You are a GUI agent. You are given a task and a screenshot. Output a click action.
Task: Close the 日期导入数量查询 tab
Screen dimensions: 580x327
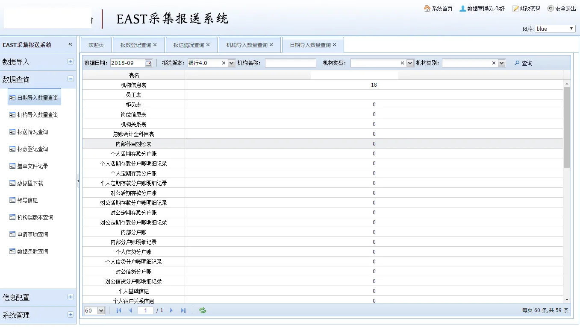click(335, 45)
